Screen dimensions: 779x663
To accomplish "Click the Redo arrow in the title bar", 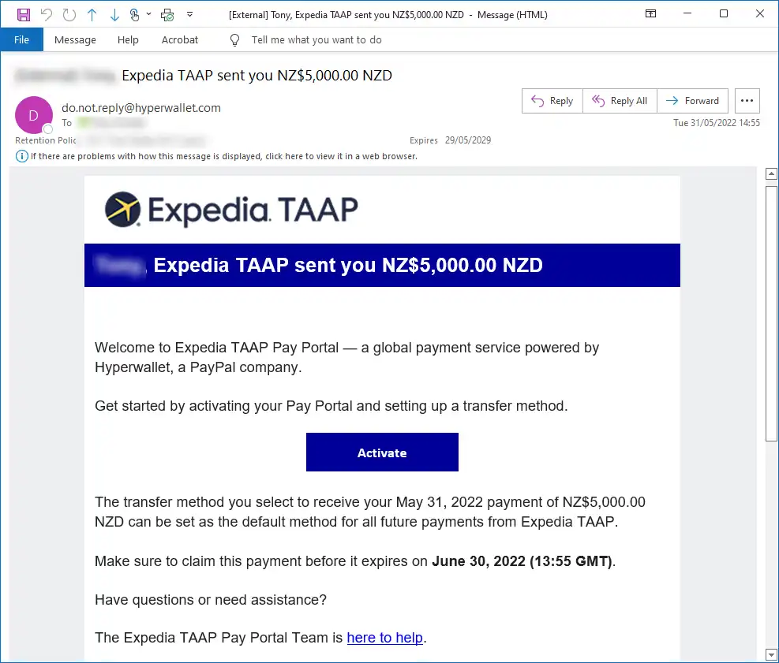I will [x=69, y=14].
